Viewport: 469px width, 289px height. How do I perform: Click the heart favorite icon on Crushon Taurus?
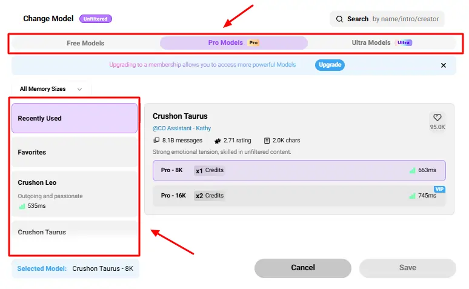click(x=437, y=118)
